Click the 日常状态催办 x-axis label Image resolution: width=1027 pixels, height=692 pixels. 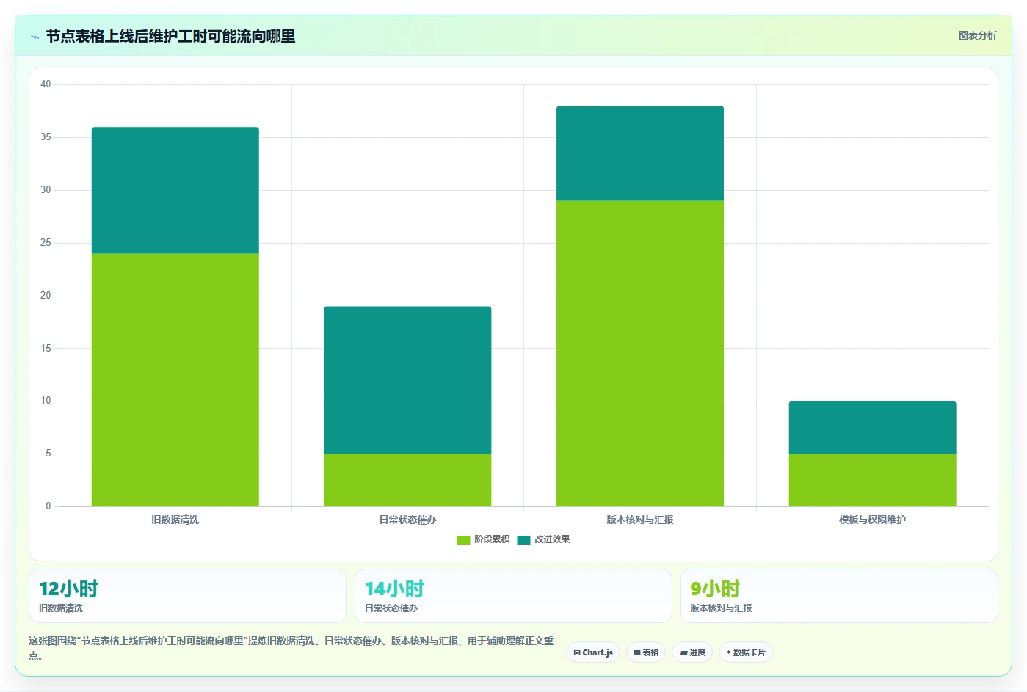click(x=407, y=520)
